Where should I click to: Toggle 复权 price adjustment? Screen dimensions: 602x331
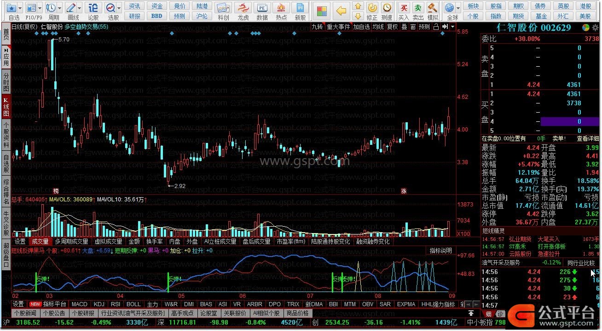coord(392,27)
